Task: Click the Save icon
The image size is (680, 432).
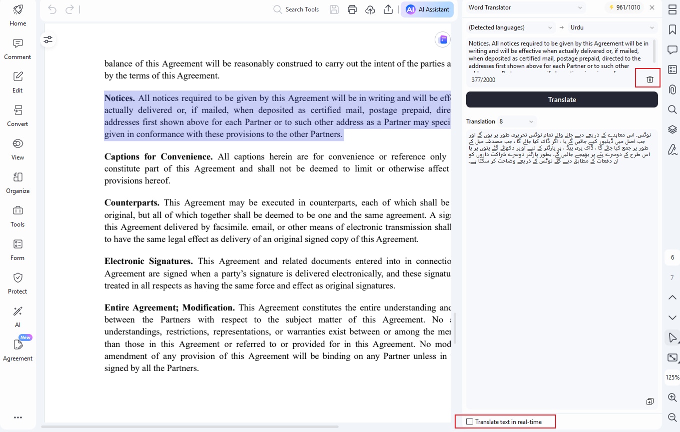Action: tap(334, 9)
